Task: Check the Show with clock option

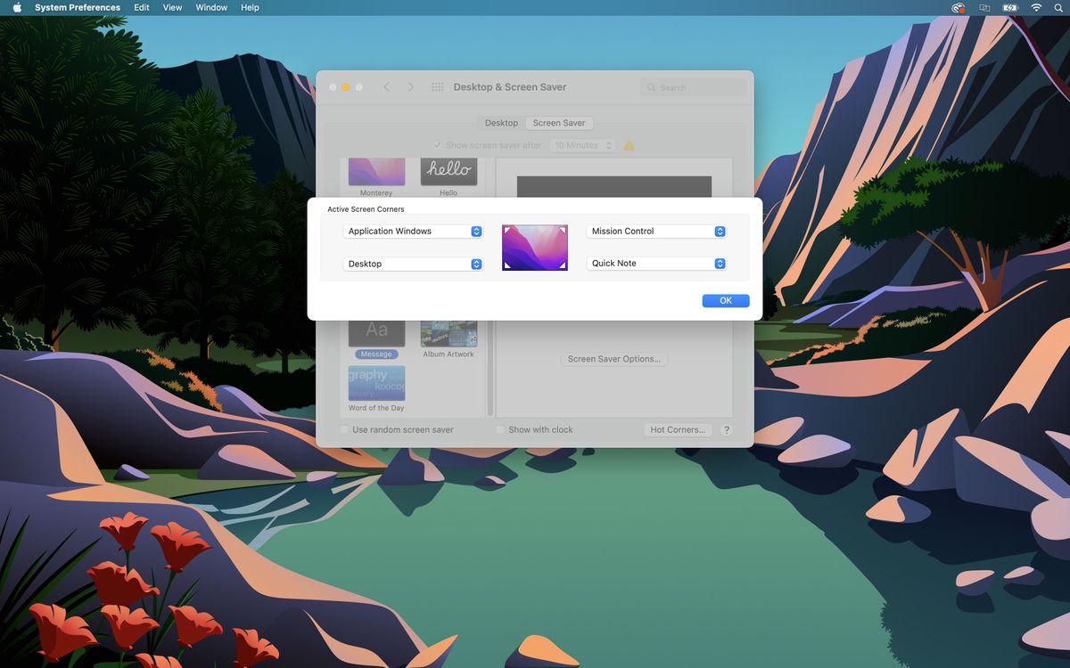Action: tap(500, 429)
